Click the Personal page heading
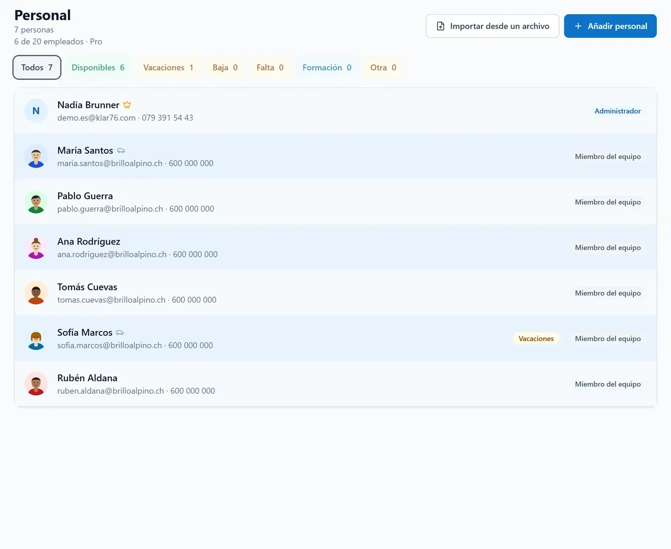671x549 pixels. (x=43, y=15)
